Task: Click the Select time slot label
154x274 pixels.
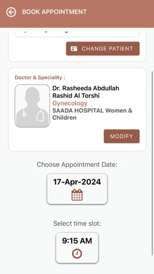Action: coord(77,223)
